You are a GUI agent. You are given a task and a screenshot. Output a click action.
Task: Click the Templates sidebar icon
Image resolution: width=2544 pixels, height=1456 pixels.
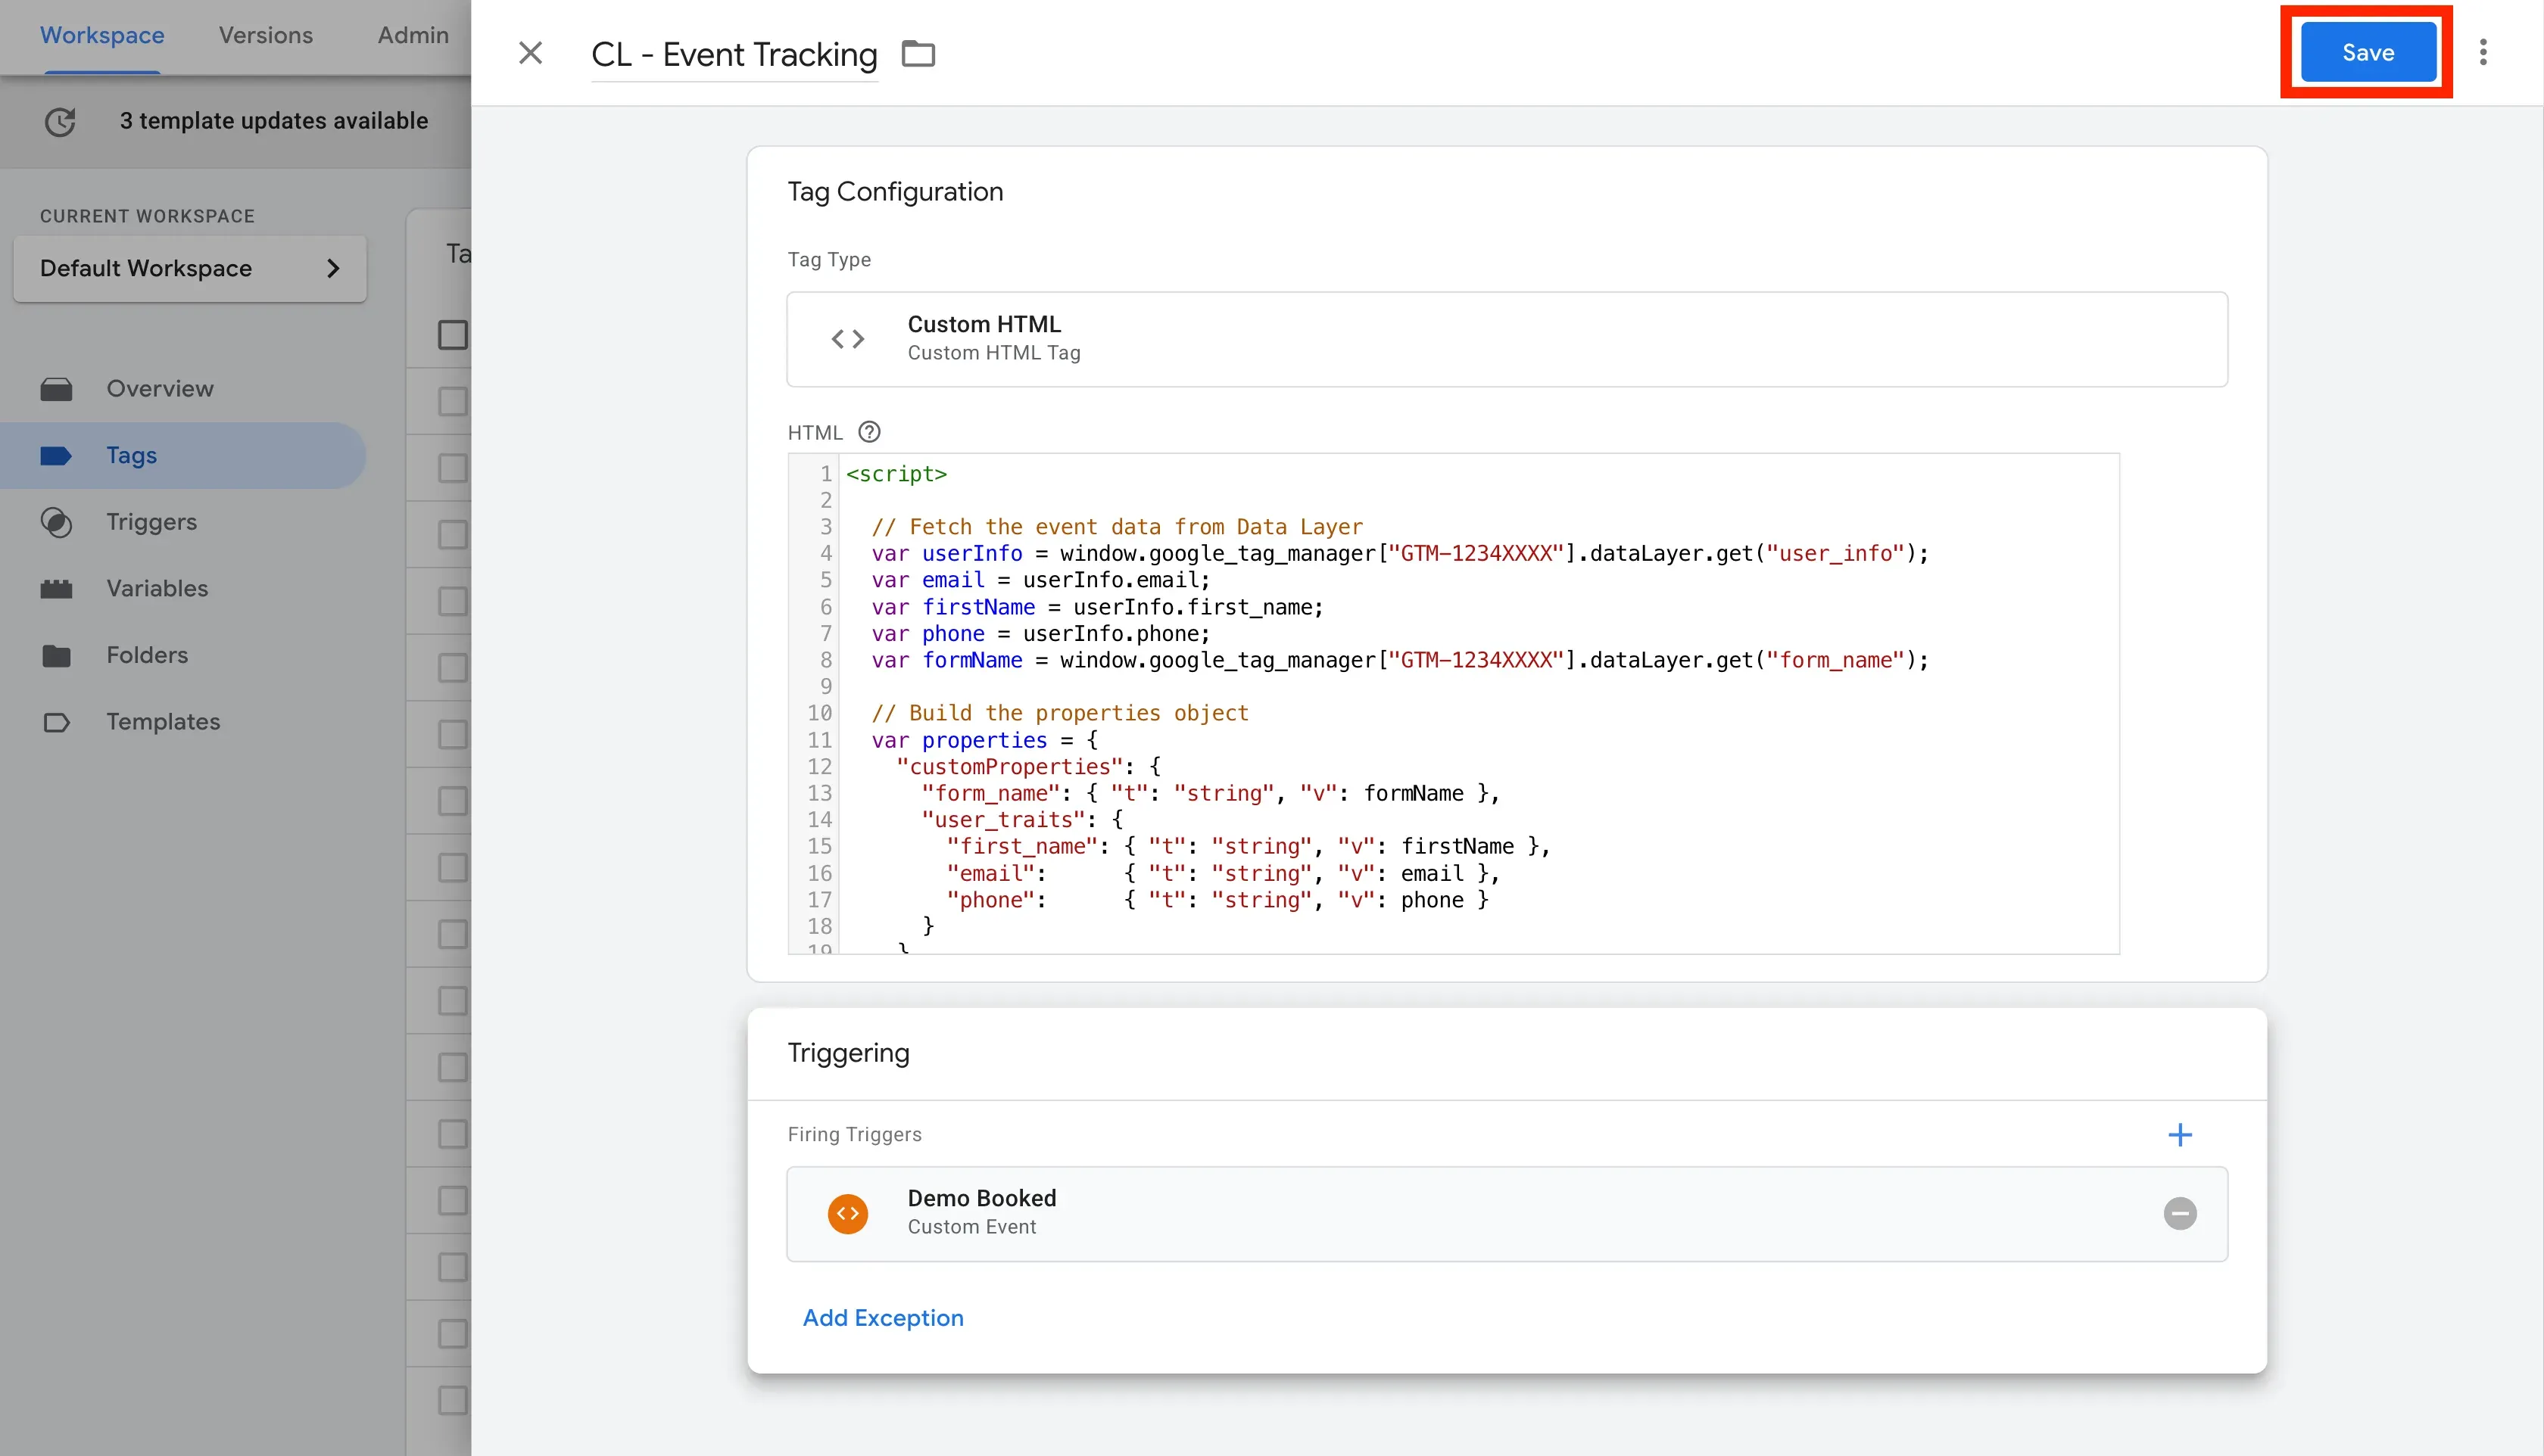(56, 722)
